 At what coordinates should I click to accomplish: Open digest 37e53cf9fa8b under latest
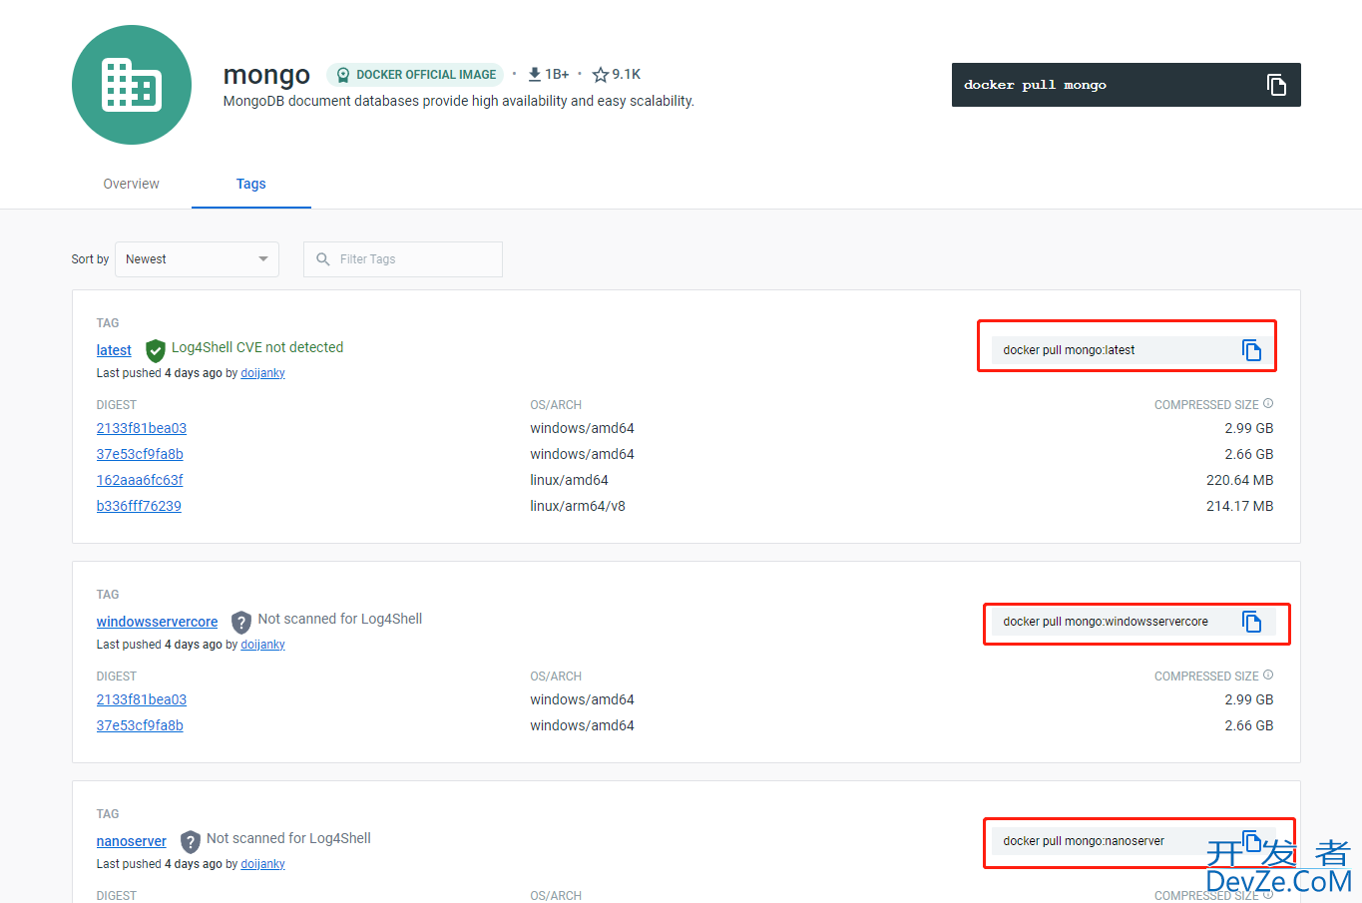(140, 454)
